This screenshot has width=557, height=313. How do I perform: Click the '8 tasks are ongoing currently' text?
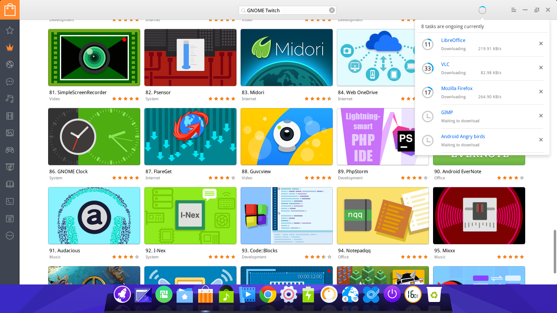tap(453, 26)
